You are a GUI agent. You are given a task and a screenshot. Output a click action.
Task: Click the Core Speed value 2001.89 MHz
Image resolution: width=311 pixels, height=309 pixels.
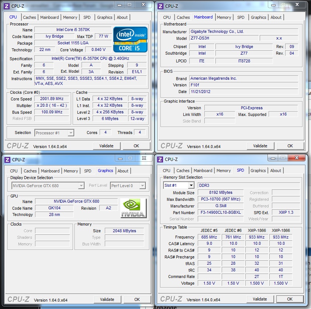click(x=52, y=99)
